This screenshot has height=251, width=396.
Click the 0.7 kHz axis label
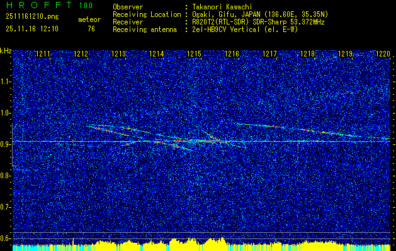[6, 207]
